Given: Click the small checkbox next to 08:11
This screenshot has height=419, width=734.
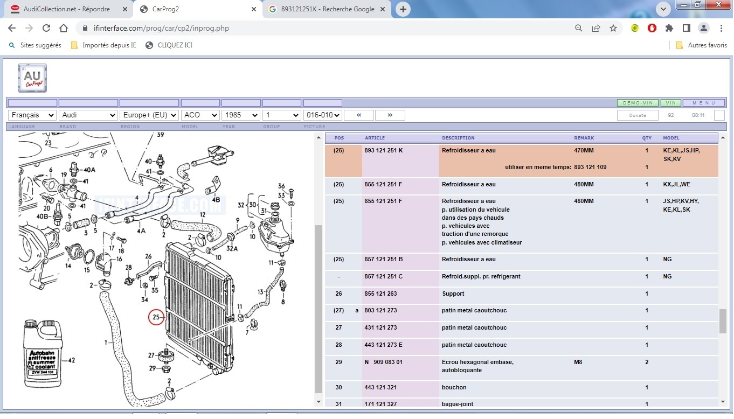Looking at the screenshot, I should pos(719,115).
